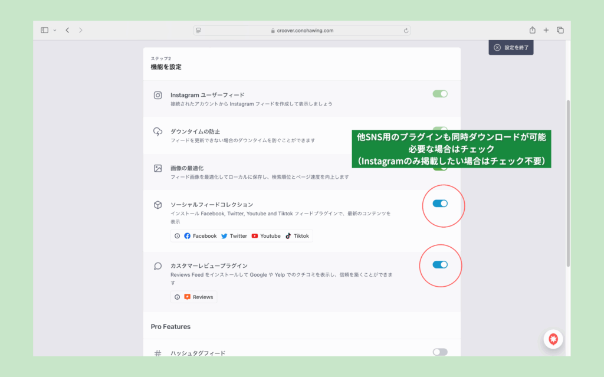Click the ハッシュタグフィード title
The height and width of the screenshot is (377, 604).
(198, 353)
